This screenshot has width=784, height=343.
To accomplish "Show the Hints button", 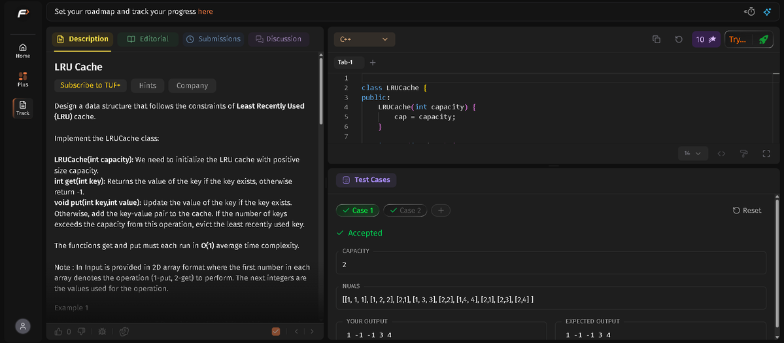I will coord(148,86).
